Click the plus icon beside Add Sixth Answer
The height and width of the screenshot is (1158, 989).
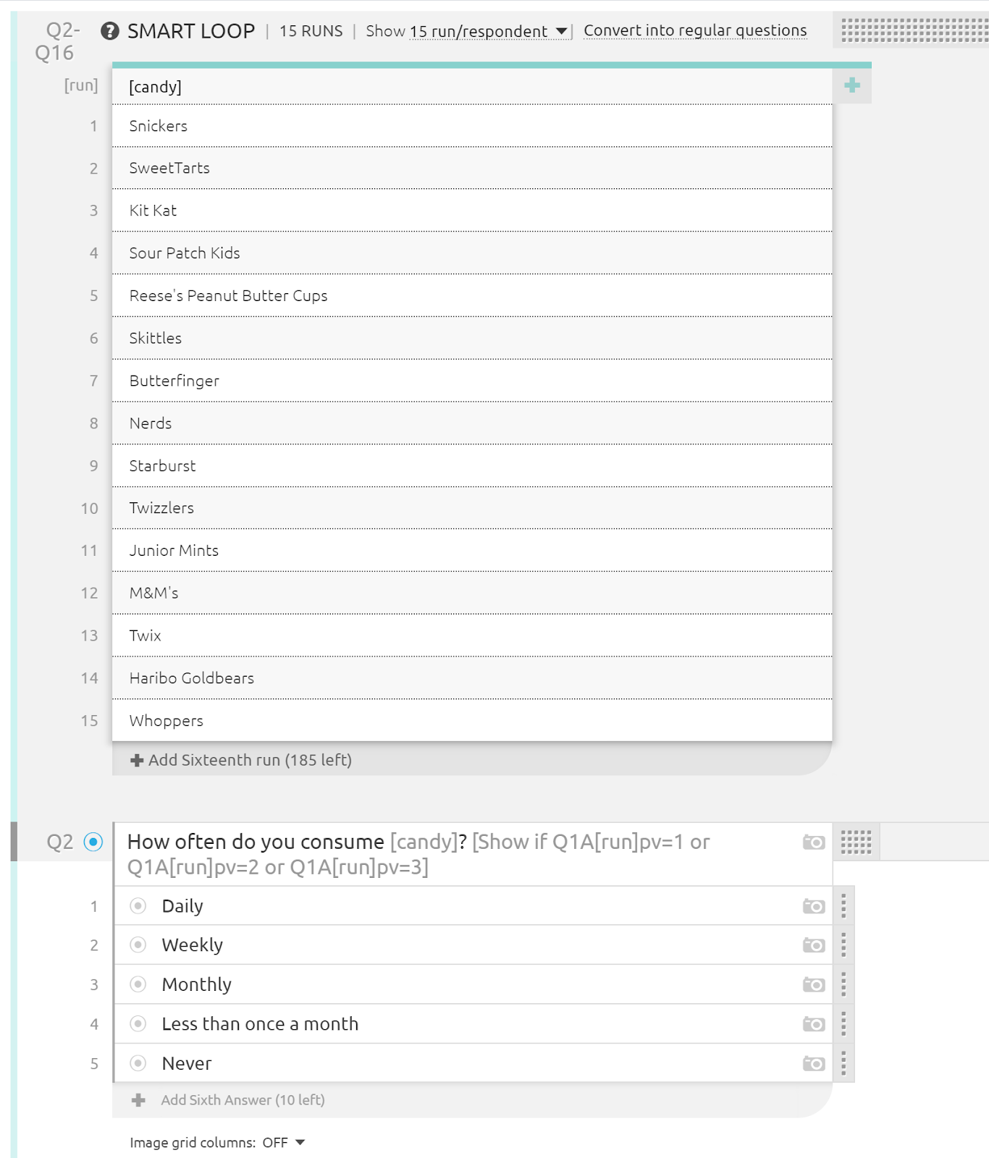click(x=138, y=1100)
